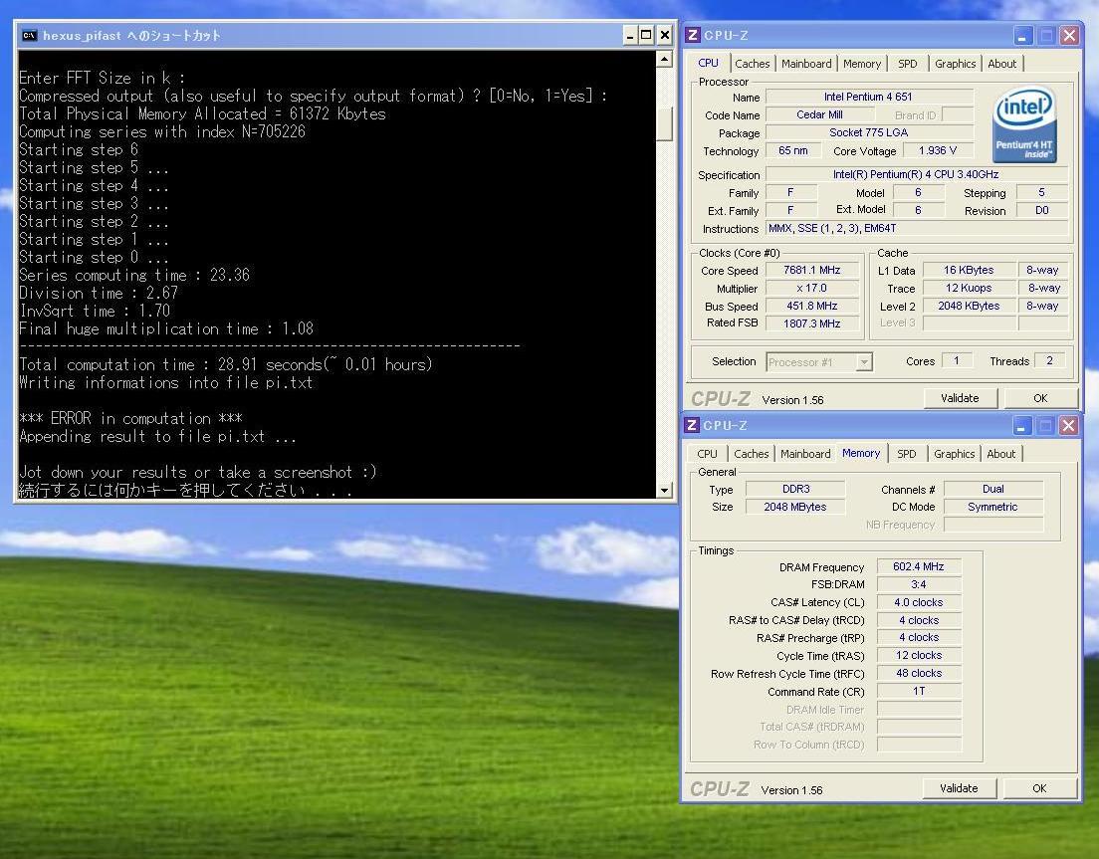1099x859 pixels.
Task: Click console line '*** ERROR in computation ***'
Action: pyautogui.click(x=131, y=419)
